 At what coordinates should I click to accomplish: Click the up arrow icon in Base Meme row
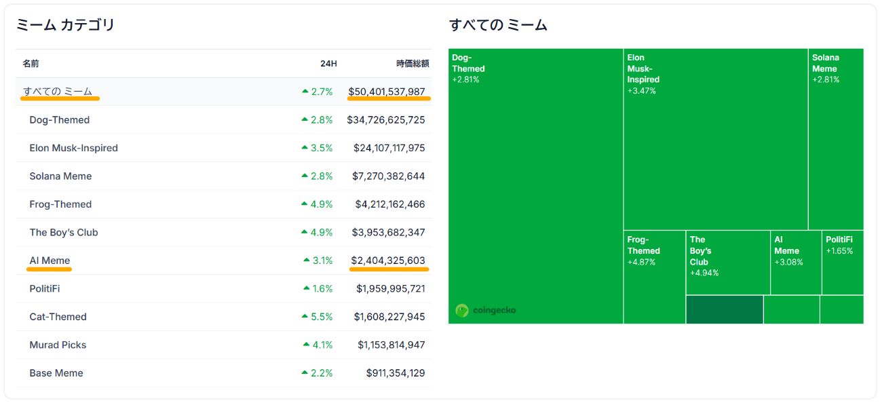point(305,373)
